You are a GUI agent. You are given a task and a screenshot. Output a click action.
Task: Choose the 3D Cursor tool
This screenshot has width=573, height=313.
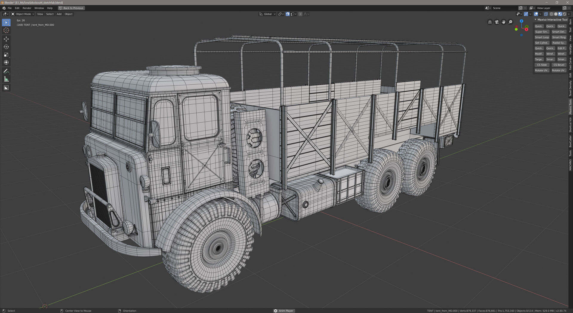6,30
